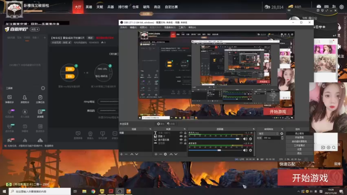Image resolution: width=347 pixels, height=195 pixels.
Task: Click 启动虚拟摄像机 button
Action: pos(299,142)
